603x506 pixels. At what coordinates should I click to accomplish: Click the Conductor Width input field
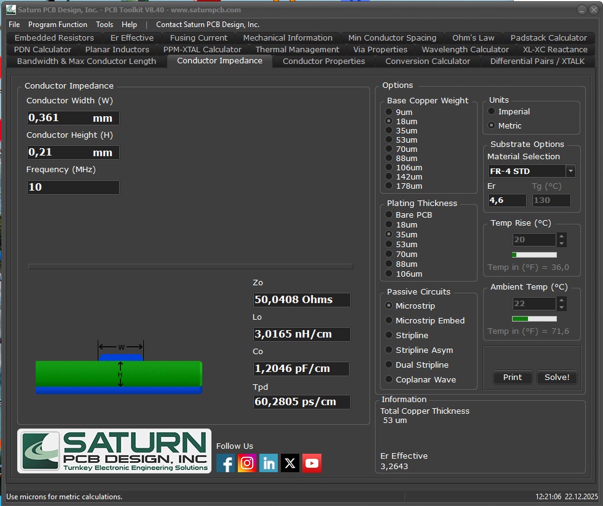(x=60, y=118)
